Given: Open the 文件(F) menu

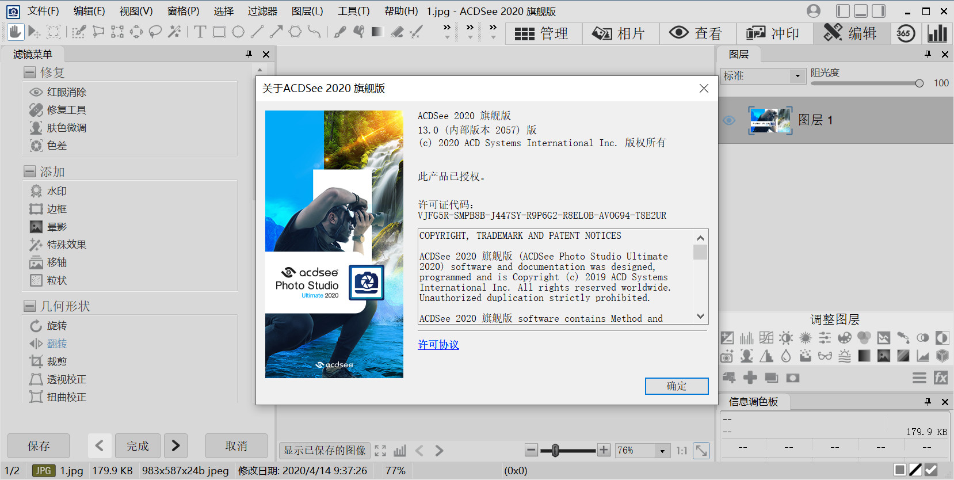Looking at the screenshot, I should tap(43, 11).
